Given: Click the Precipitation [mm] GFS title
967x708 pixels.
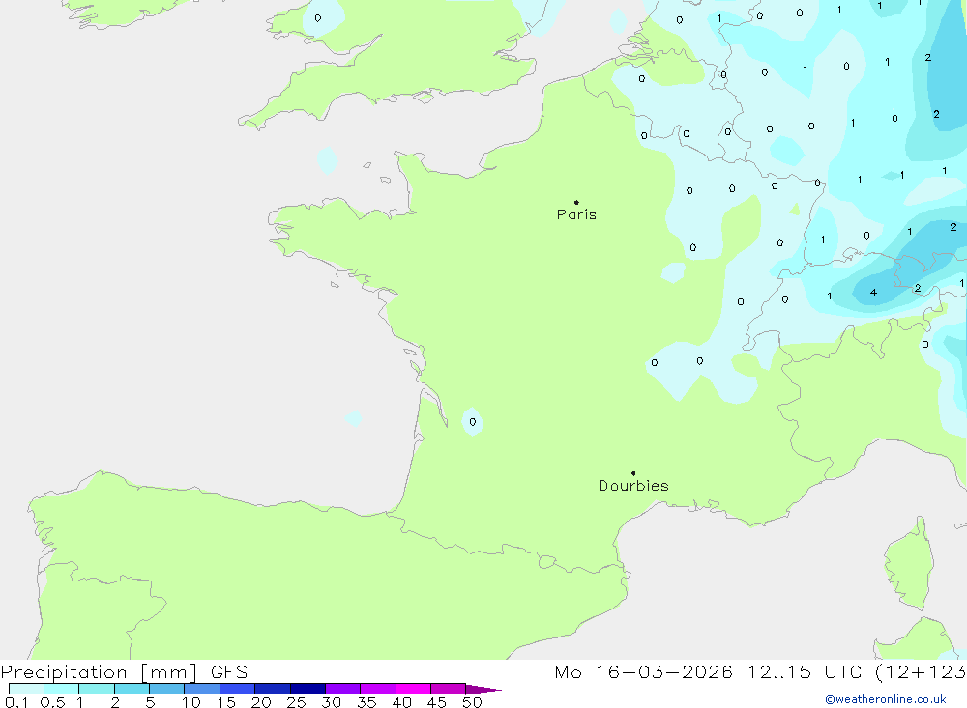Looking at the screenshot, I should (x=124, y=672).
